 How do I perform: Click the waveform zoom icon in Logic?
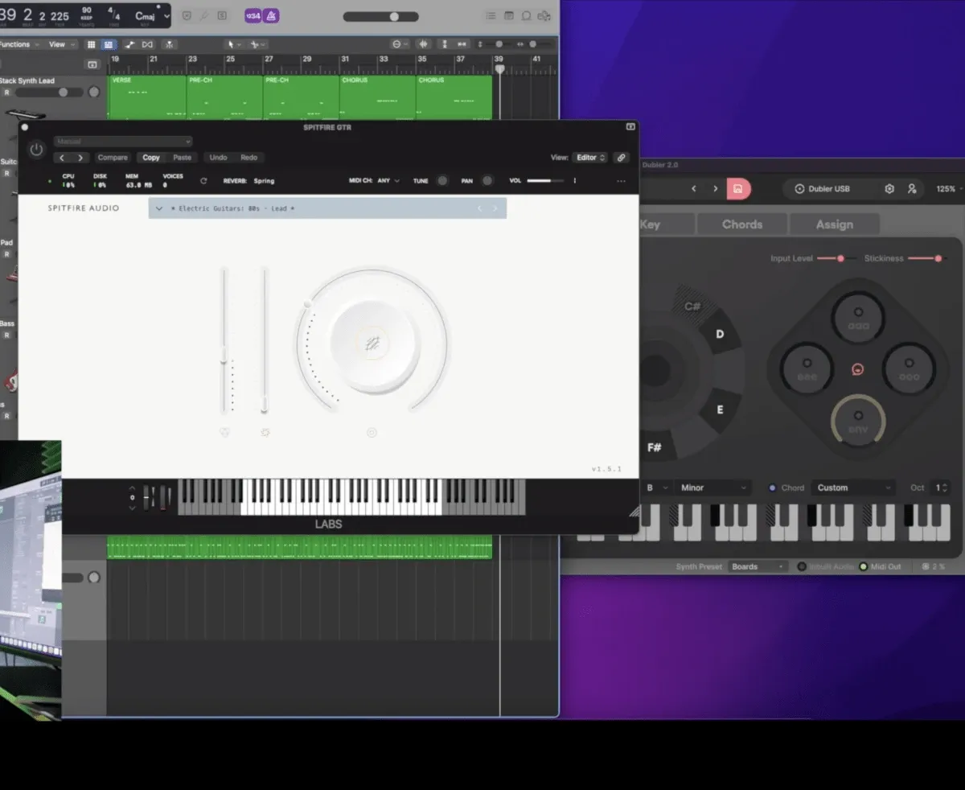click(425, 44)
